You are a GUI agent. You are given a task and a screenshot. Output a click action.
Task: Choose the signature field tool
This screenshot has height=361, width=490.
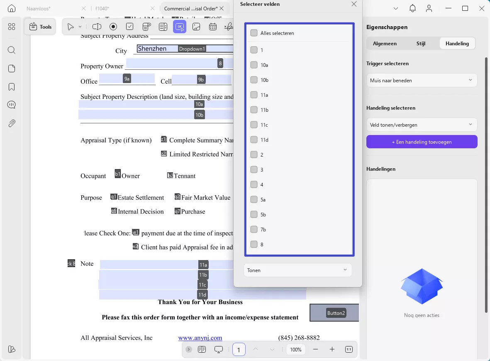coord(229,27)
